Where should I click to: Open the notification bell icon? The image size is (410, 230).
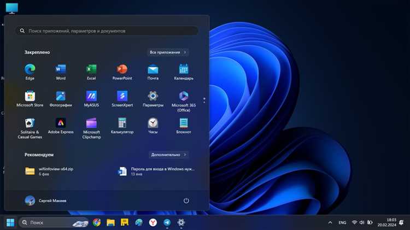tap(401, 223)
